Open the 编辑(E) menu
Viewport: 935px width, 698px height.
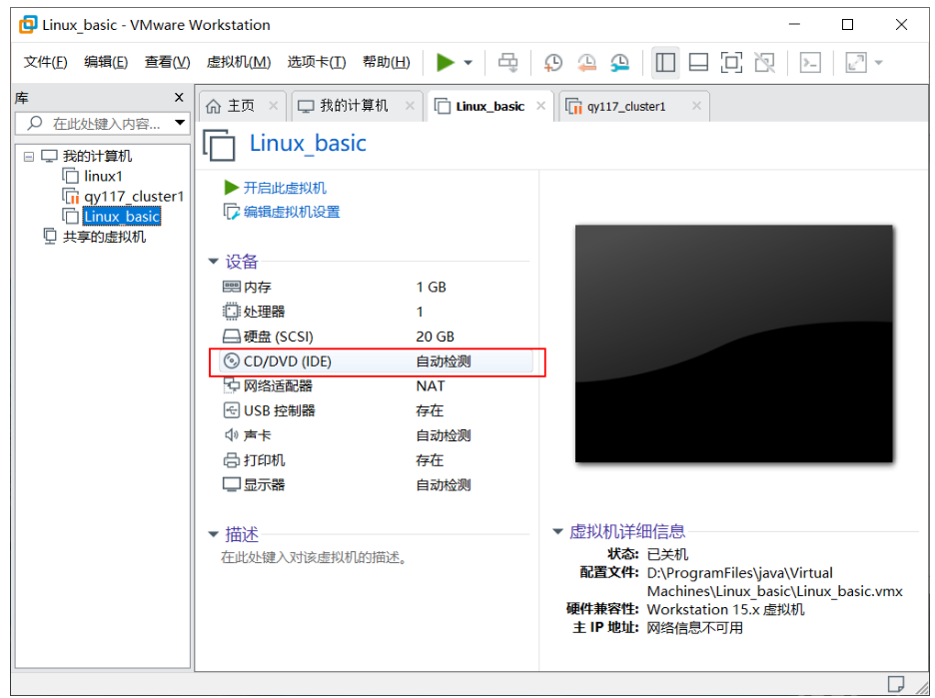[x=106, y=62]
